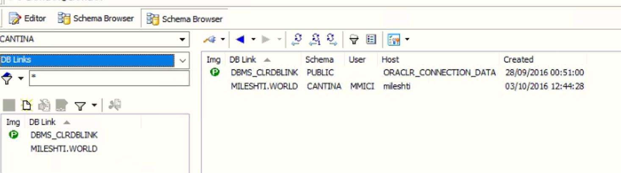Select MILESHTI.WORLD in the left list
The height and width of the screenshot is (173, 621).
click(64, 149)
